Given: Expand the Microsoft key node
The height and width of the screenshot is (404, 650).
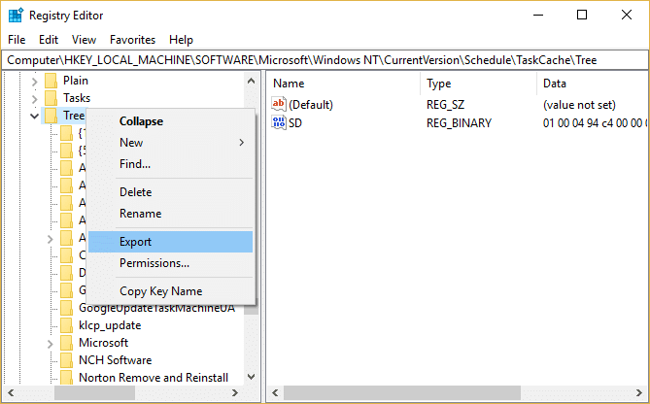Looking at the screenshot, I should [x=51, y=343].
